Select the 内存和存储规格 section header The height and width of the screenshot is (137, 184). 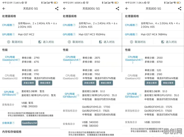pos(12,132)
